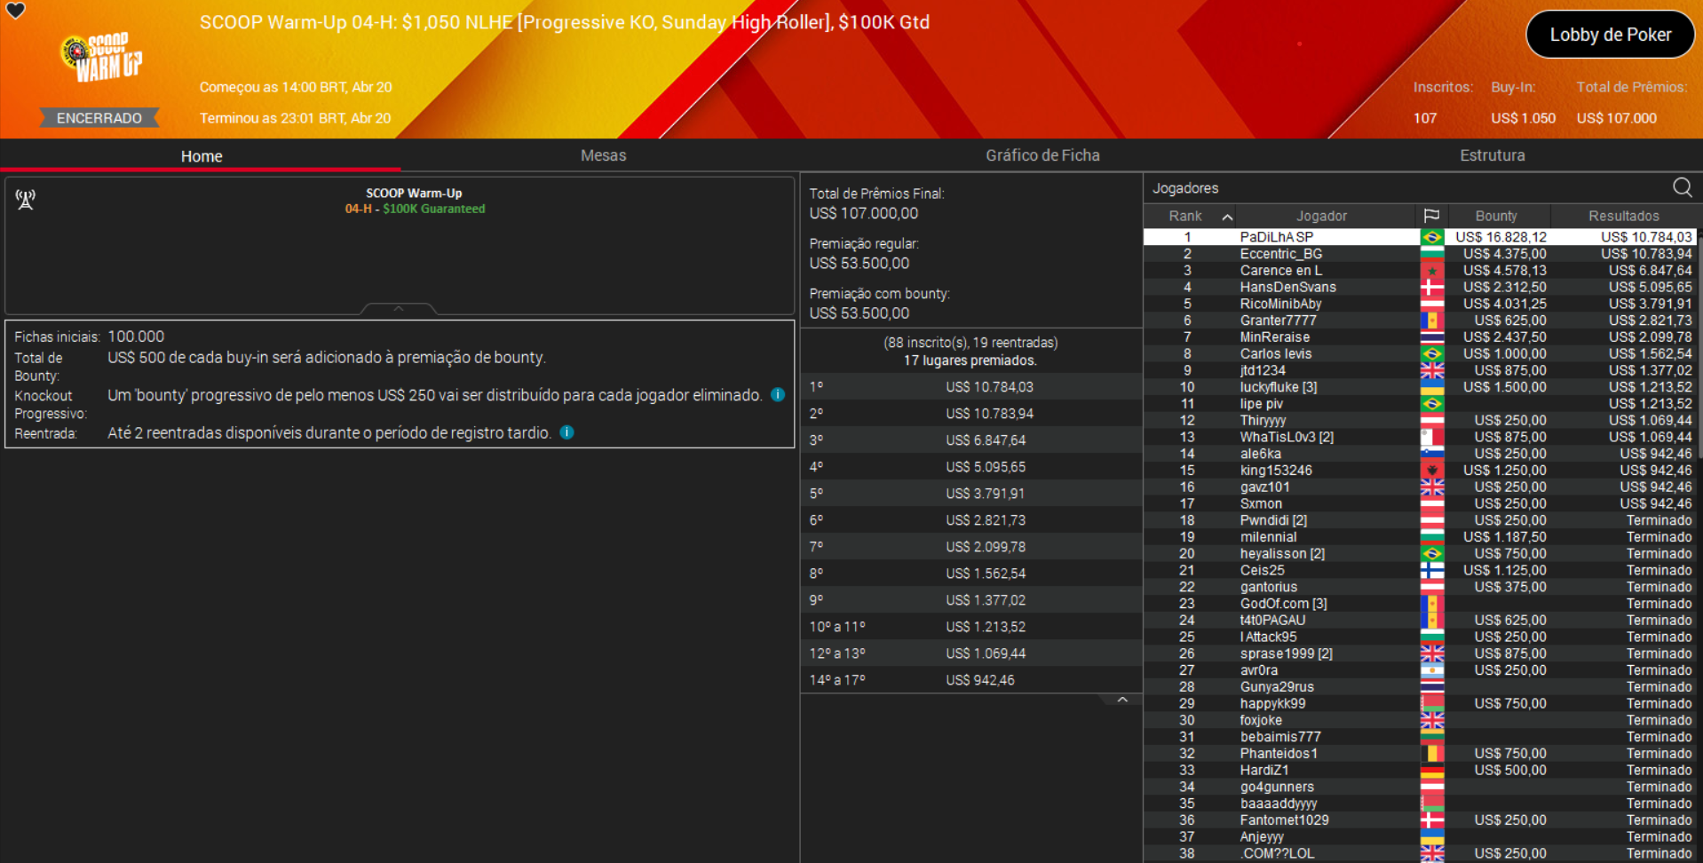Open the Gráfico de Ficha tab
Viewport: 1703px width, 863px height.
point(1042,155)
